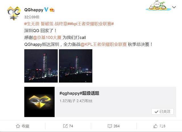
Task: Open the #qghappy#超级话题 title
Action: 79,93
